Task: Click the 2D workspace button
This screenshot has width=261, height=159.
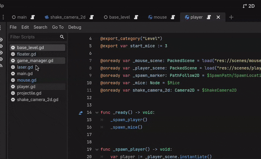Action: [249, 6]
